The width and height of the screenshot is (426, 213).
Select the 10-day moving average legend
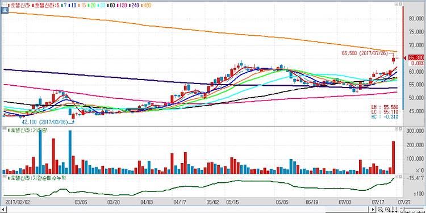click(72, 5)
